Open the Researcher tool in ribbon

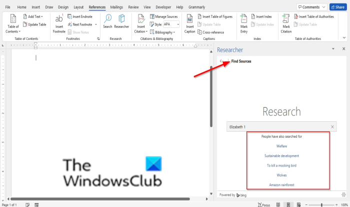click(x=121, y=21)
